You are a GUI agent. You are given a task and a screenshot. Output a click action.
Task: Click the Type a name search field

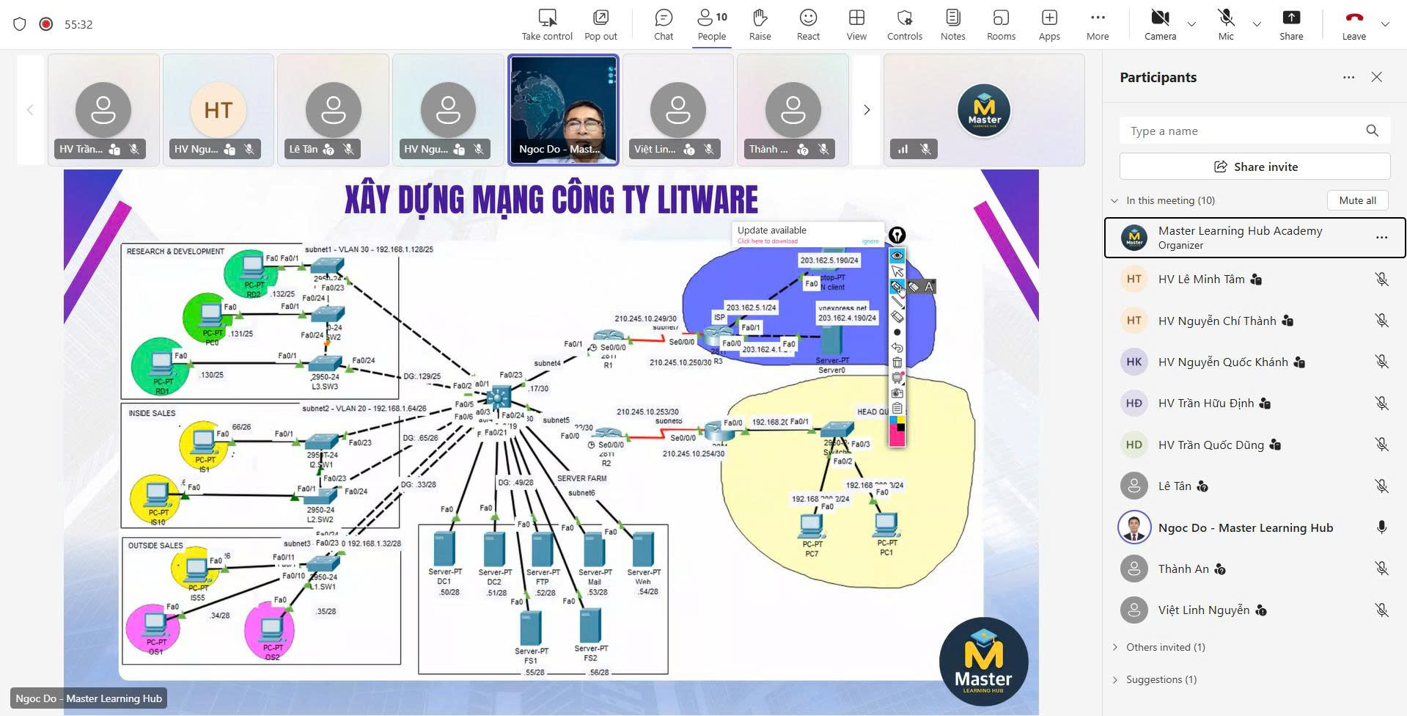tap(1243, 131)
